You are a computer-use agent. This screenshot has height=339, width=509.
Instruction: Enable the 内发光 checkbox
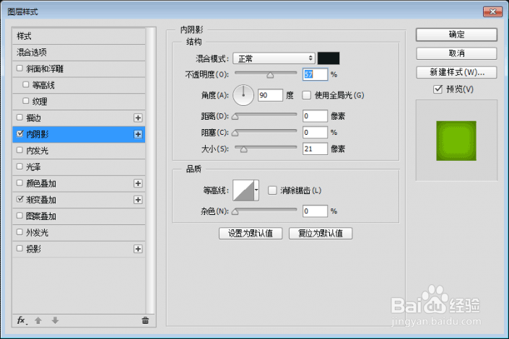pos(19,150)
